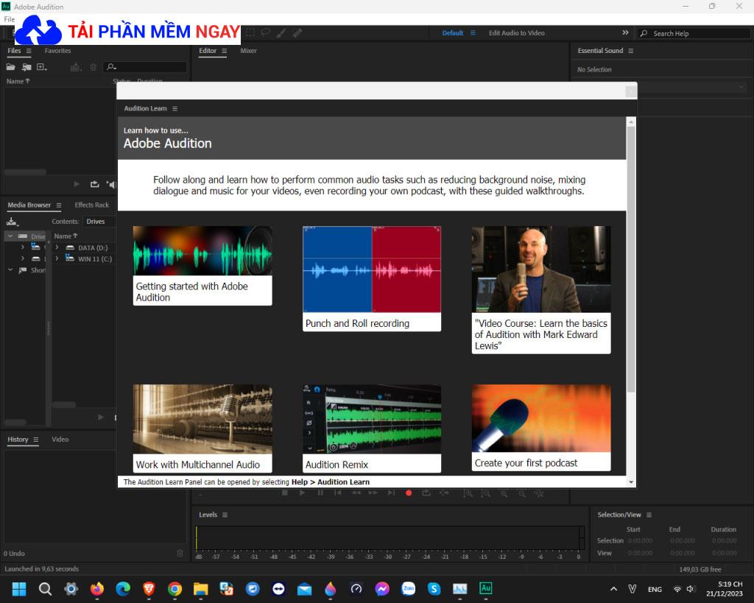Image resolution: width=754 pixels, height=603 pixels.
Task: Open the History panel hamburger menu
Action: [35, 440]
